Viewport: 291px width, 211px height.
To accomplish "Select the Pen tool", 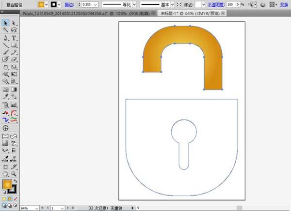I will coord(5,38).
